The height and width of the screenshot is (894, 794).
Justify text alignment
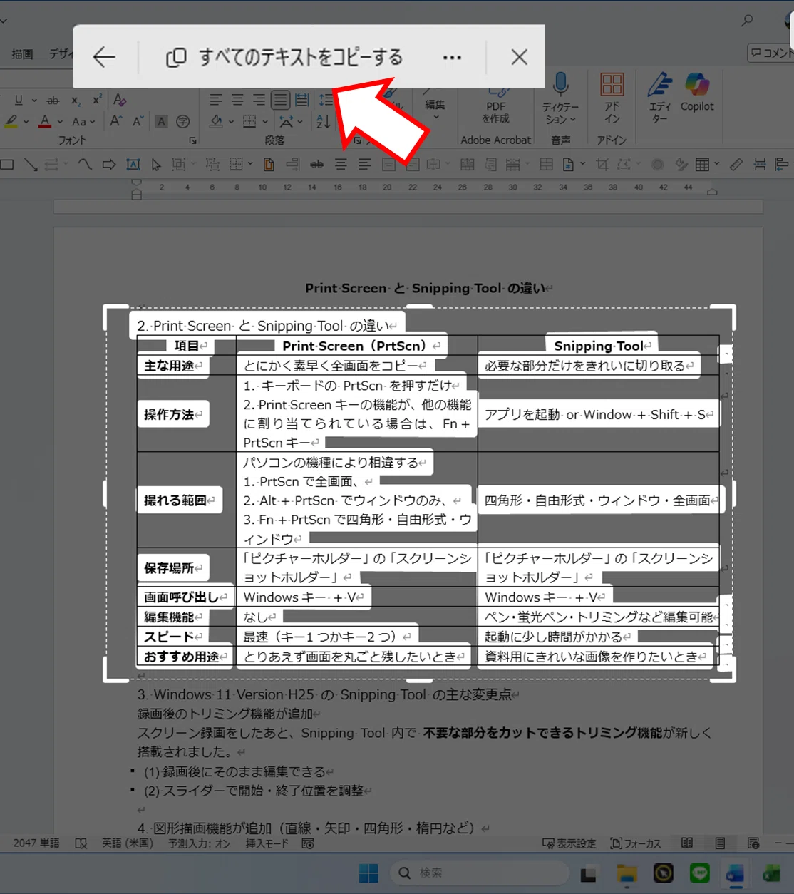281,101
